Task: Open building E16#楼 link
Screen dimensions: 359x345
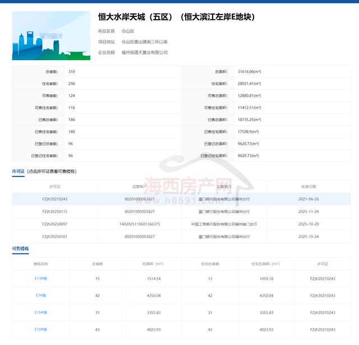Action: (40, 312)
